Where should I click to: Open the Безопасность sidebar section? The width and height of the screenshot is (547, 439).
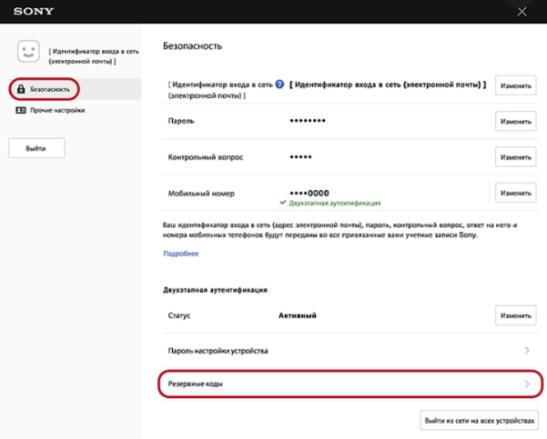tap(50, 89)
